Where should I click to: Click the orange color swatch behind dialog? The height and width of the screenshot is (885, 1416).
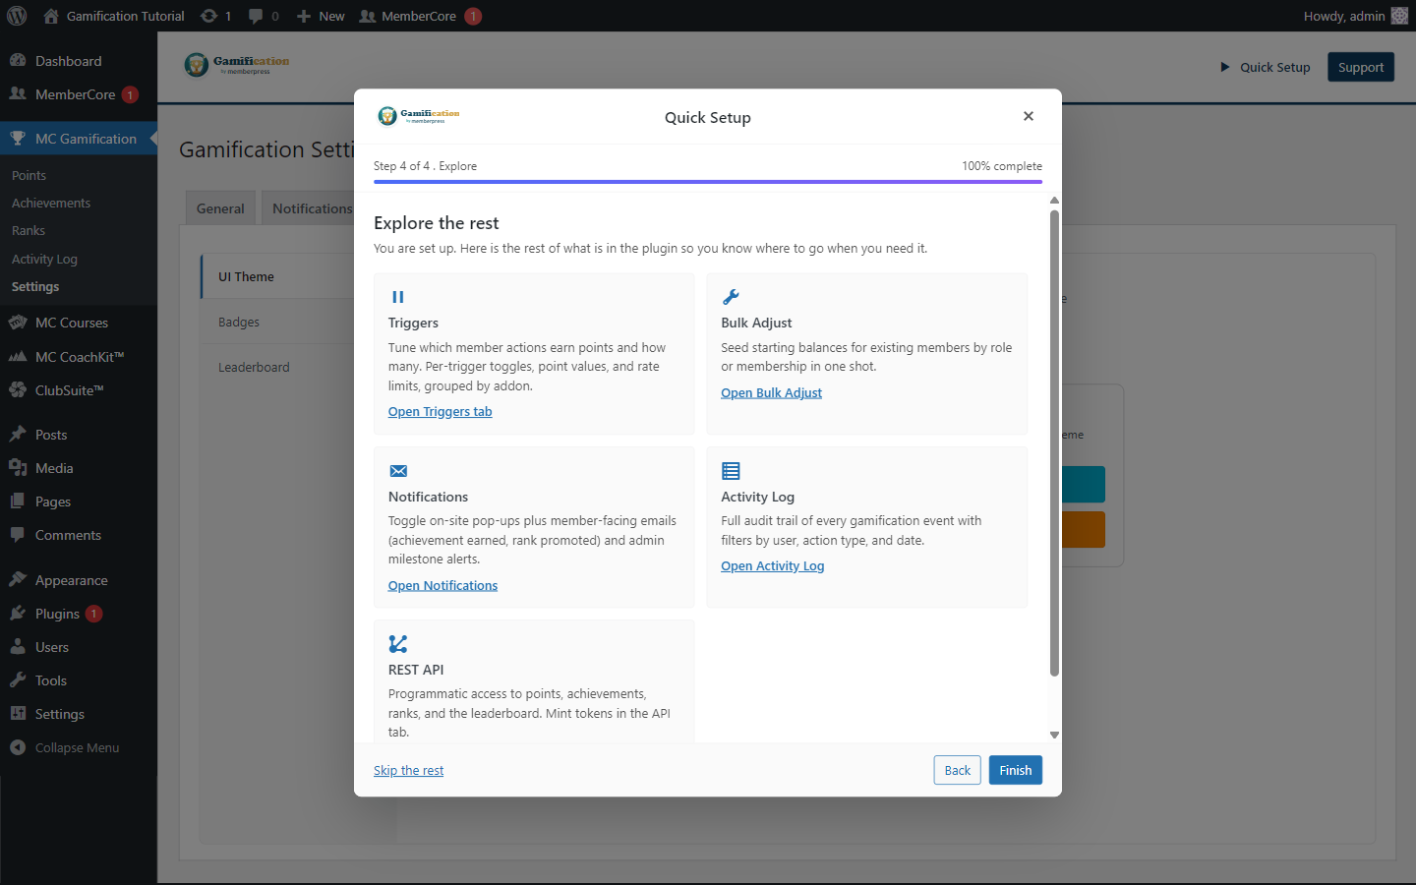coord(1084,529)
